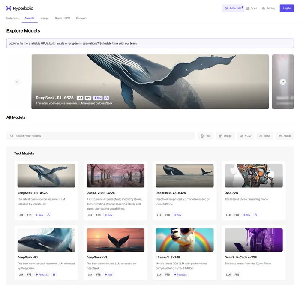The height and width of the screenshot is (285, 300).
Task: Click the New badge on DeepSeek-V3 card
Action: pos(108,275)
